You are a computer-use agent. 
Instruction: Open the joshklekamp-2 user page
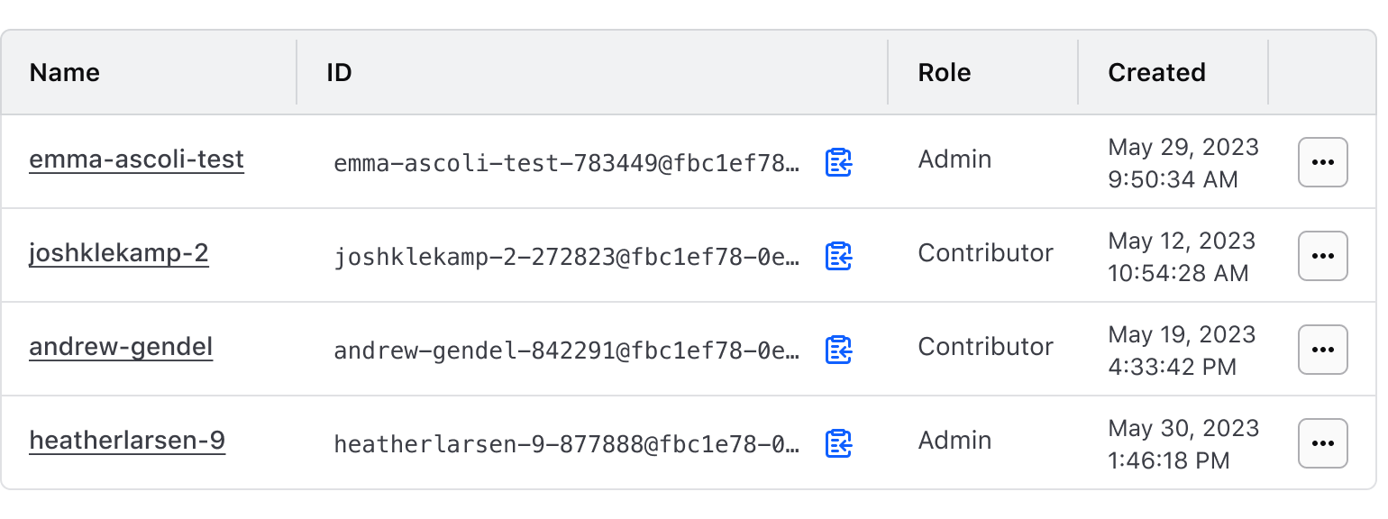click(119, 253)
